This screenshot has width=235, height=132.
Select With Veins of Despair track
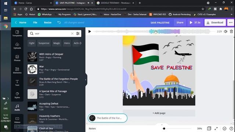(x=54, y=57)
